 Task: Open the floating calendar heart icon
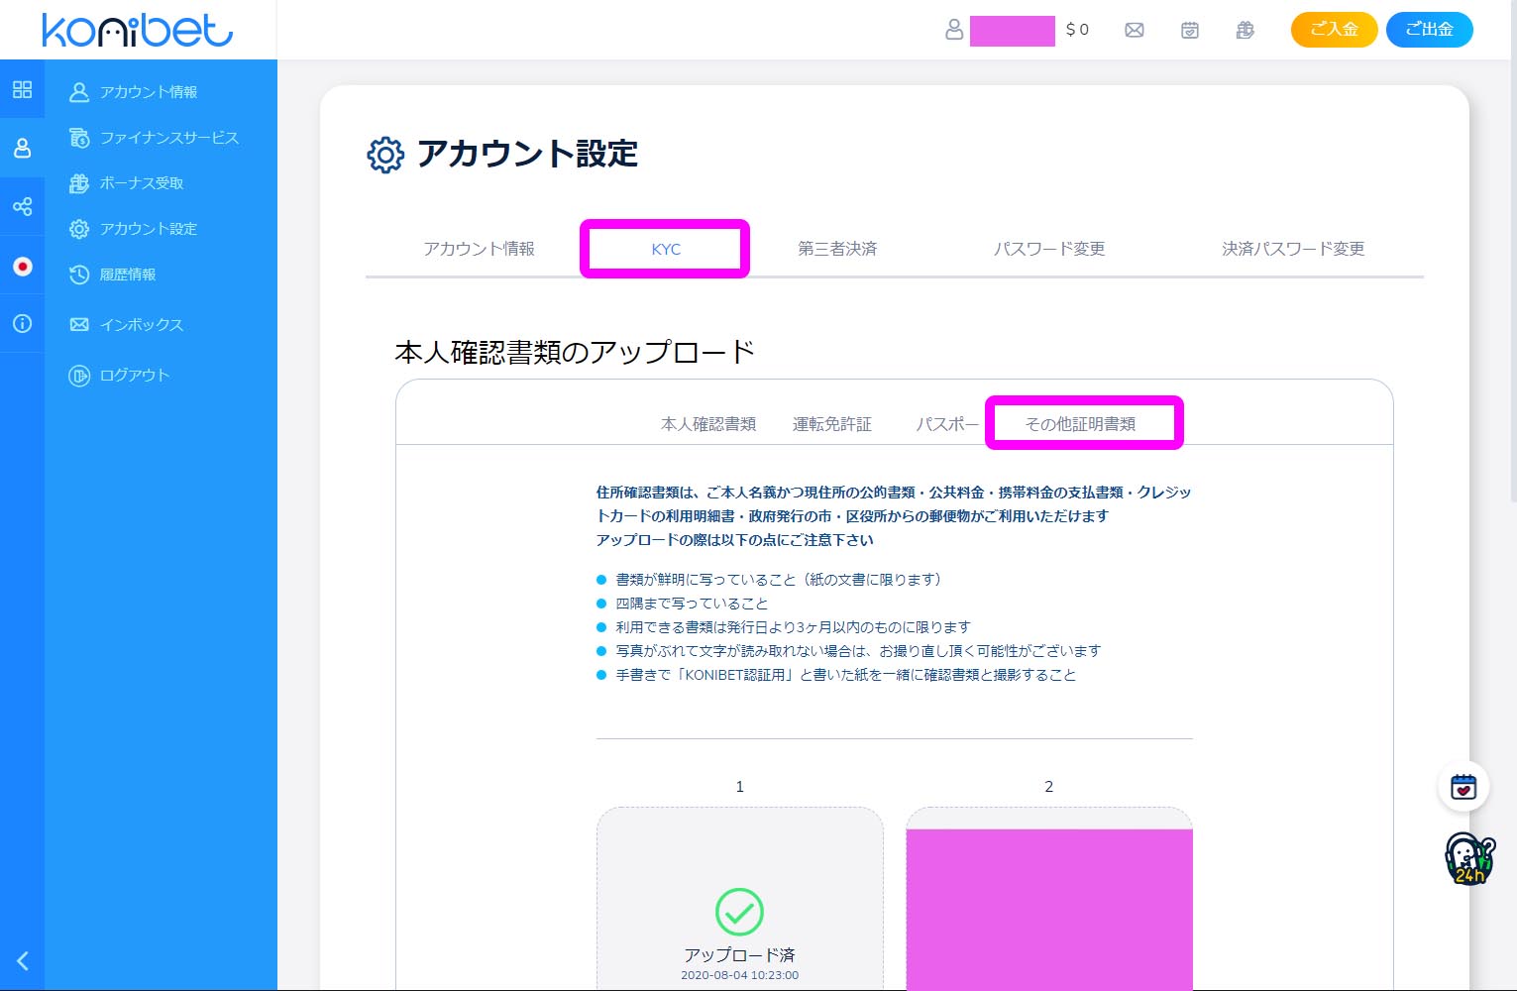point(1463,788)
